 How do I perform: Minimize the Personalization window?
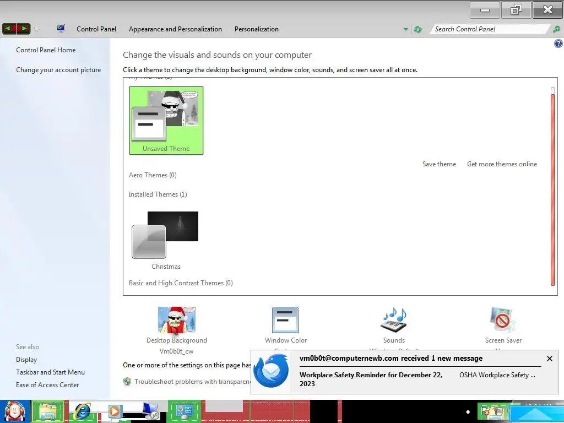(x=485, y=10)
